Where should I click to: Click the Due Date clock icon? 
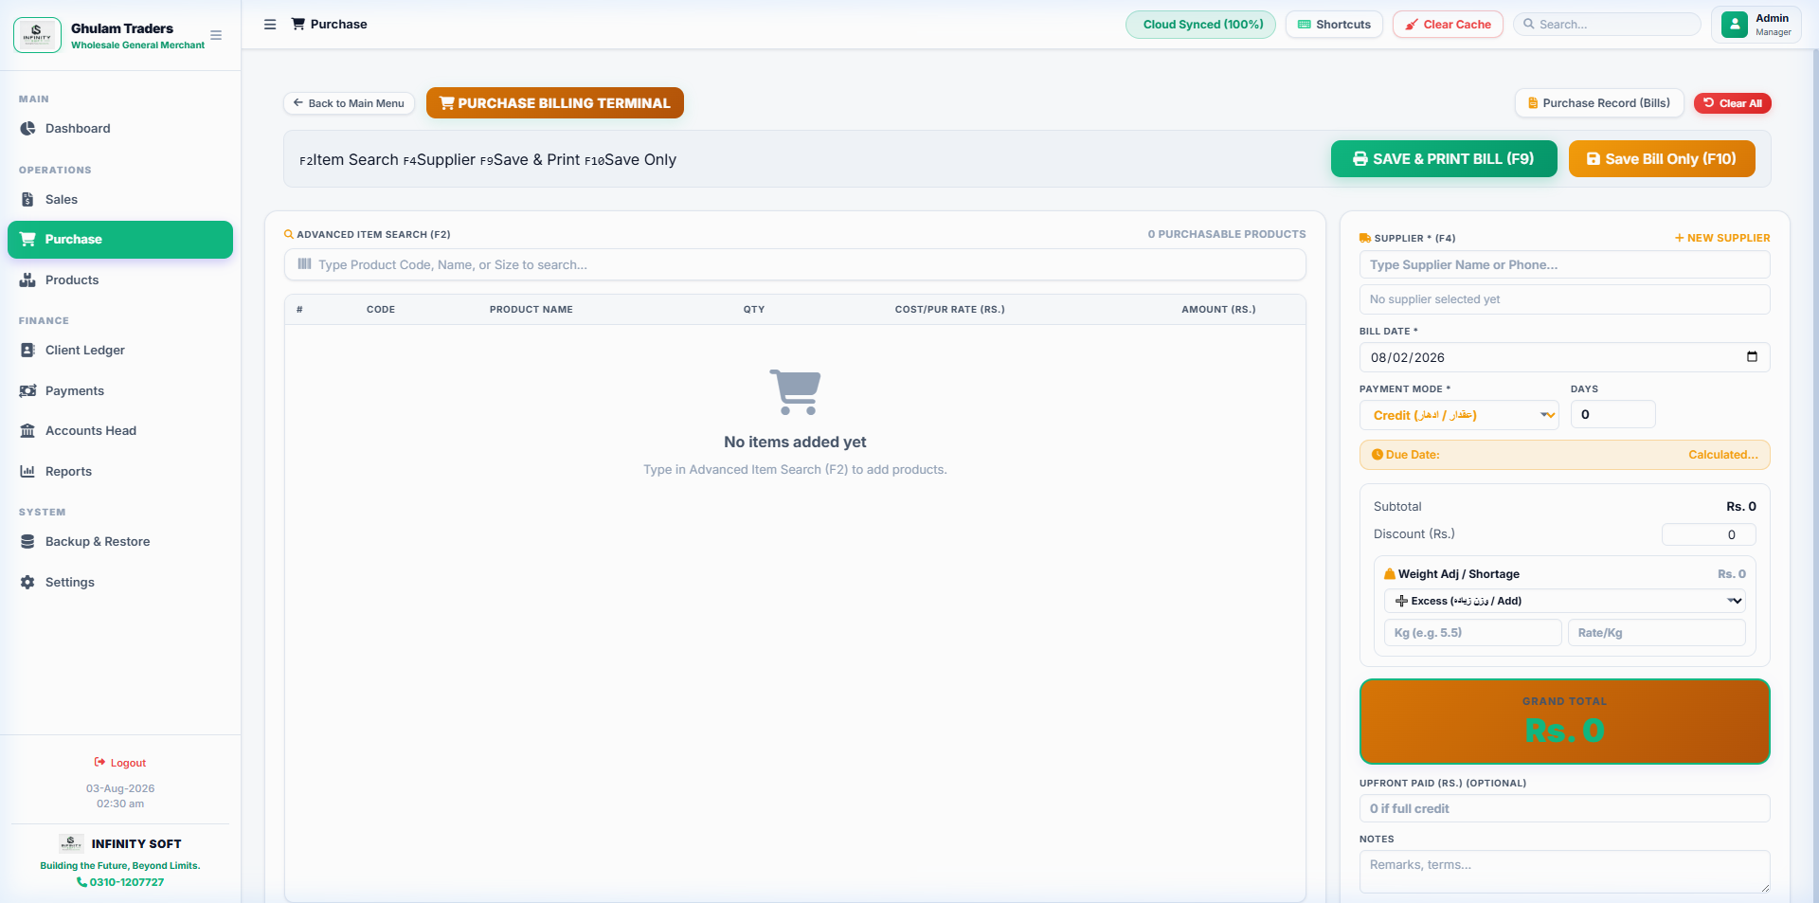click(1378, 455)
